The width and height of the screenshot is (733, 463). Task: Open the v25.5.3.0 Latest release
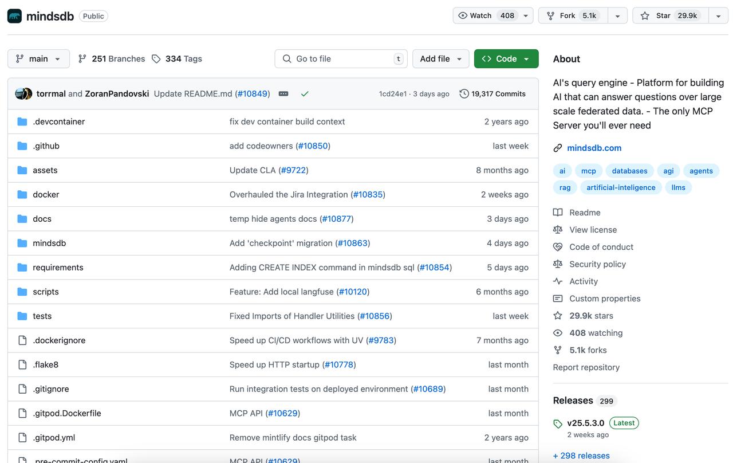click(603, 423)
